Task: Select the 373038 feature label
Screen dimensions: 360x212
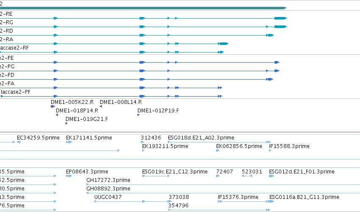Action: (x=179, y=197)
